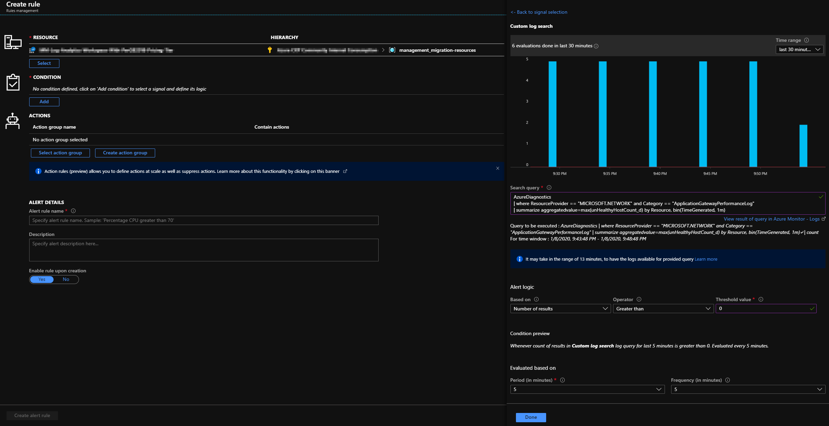This screenshot has width=829, height=426.
Task: Click the blue info icon in logs availability notice
Action: pyautogui.click(x=519, y=259)
